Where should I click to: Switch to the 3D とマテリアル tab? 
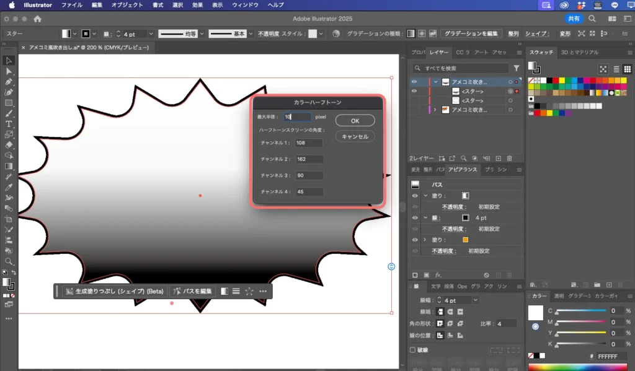pos(580,53)
